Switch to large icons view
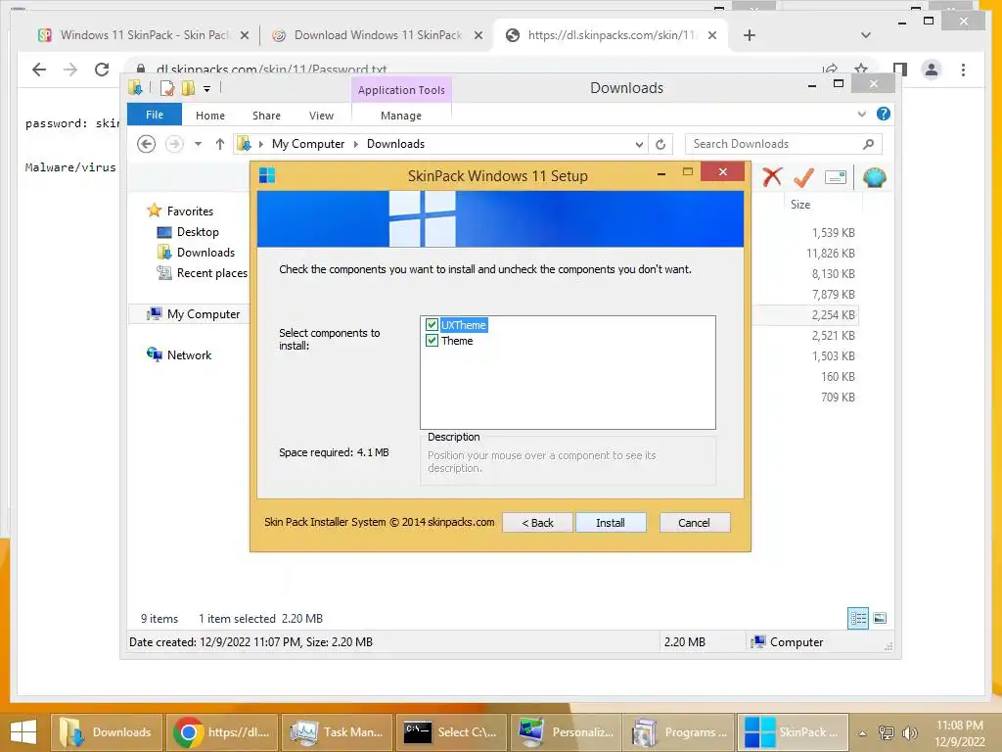The height and width of the screenshot is (752, 1002). click(880, 618)
